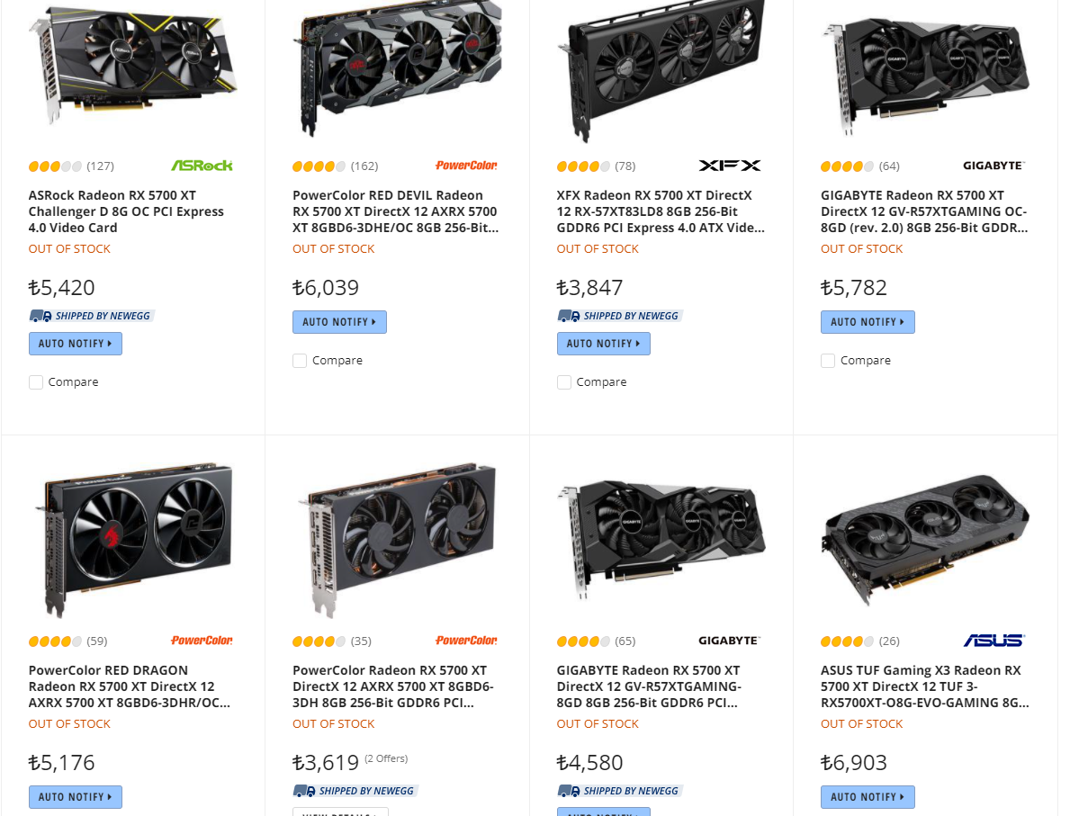This screenshot has width=1070, height=816.
Task: Check Compare for ASRock Challenger D card
Action: pos(36,382)
